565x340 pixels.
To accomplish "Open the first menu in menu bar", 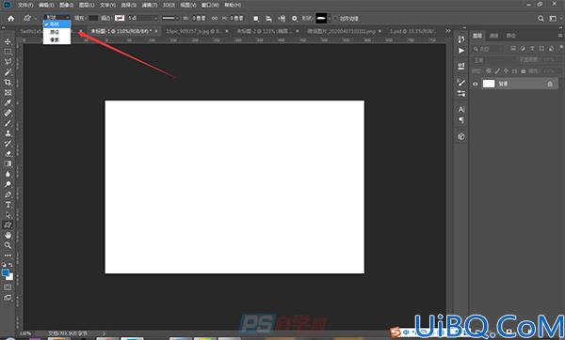I will pyautogui.click(x=25, y=5).
